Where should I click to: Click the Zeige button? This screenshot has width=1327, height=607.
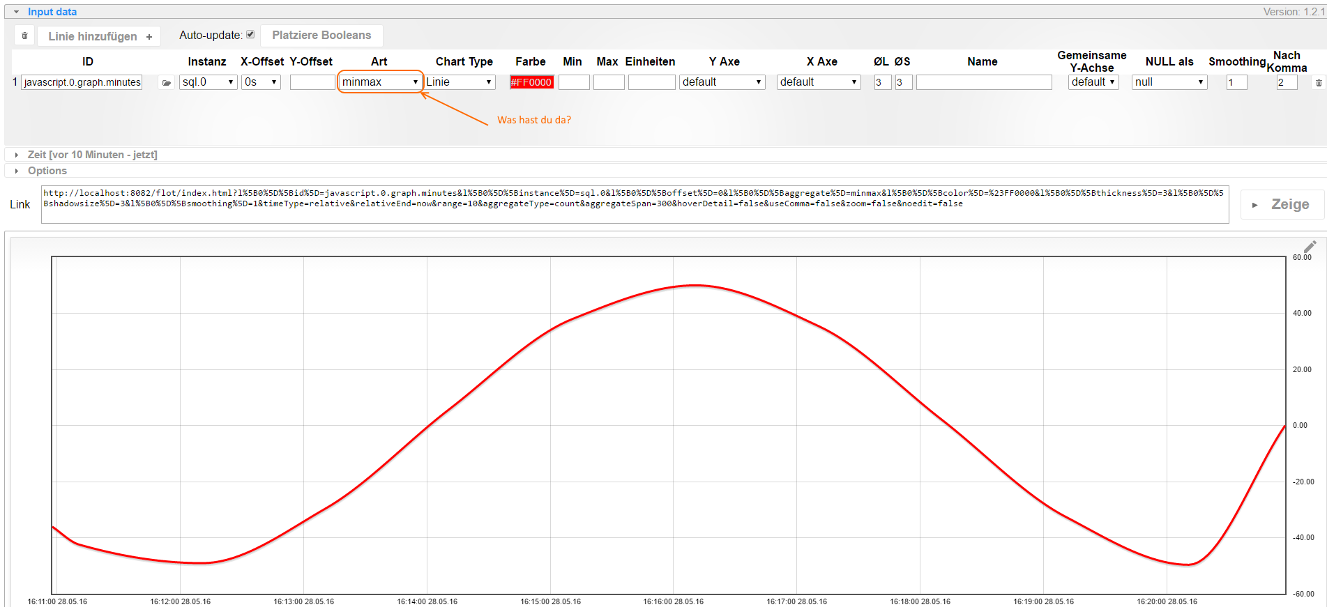[x=1282, y=204]
